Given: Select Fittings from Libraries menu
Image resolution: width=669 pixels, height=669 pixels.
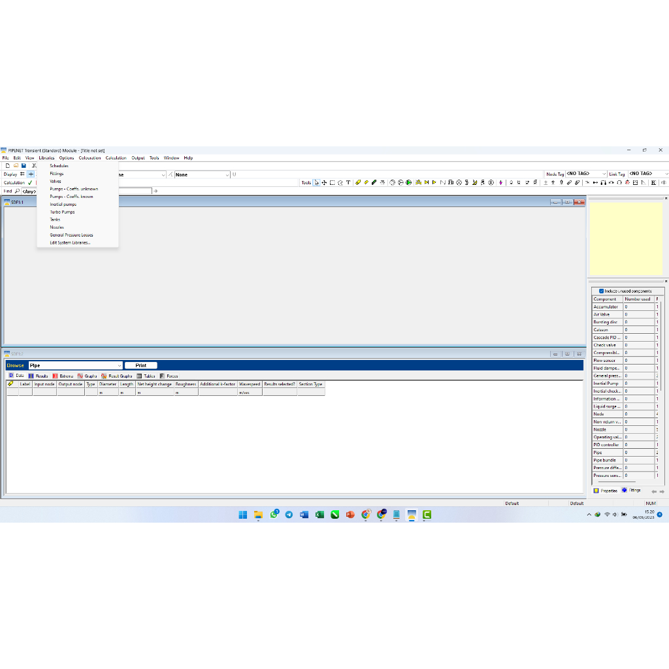Looking at the screenshot, I should click(57, 174).
